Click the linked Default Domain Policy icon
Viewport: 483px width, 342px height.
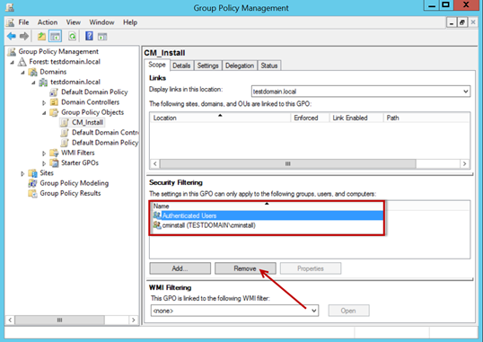click(54, 92)
